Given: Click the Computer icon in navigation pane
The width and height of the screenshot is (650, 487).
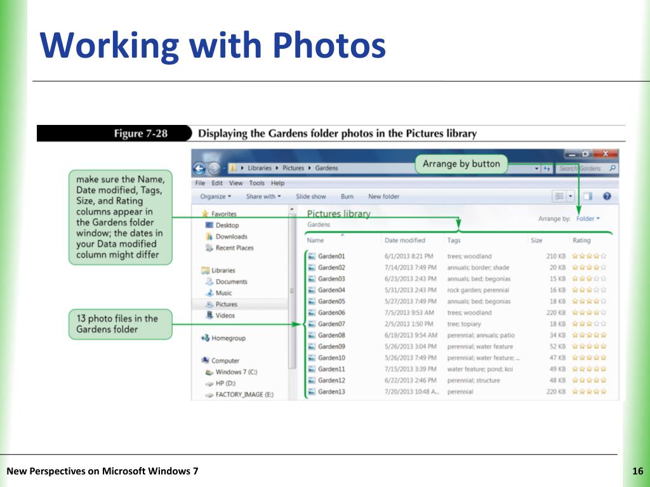Looking at the screenshot, I should click(205, 360).
